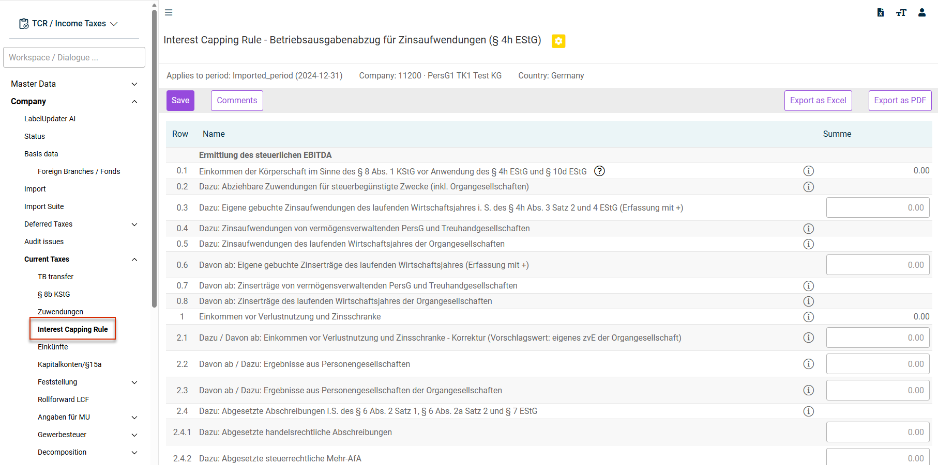
Task: Open Basis data menu item
Action: 41,154
